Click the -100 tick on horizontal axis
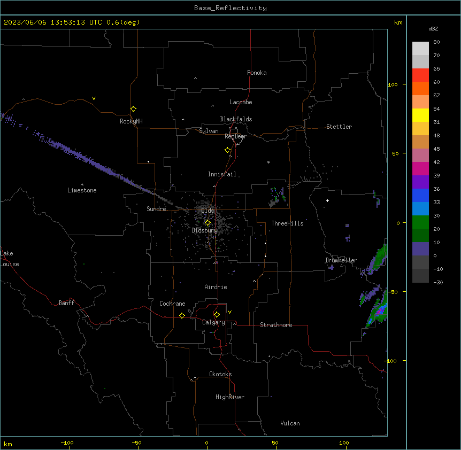 pyautogui.click(x=67, y=443)
